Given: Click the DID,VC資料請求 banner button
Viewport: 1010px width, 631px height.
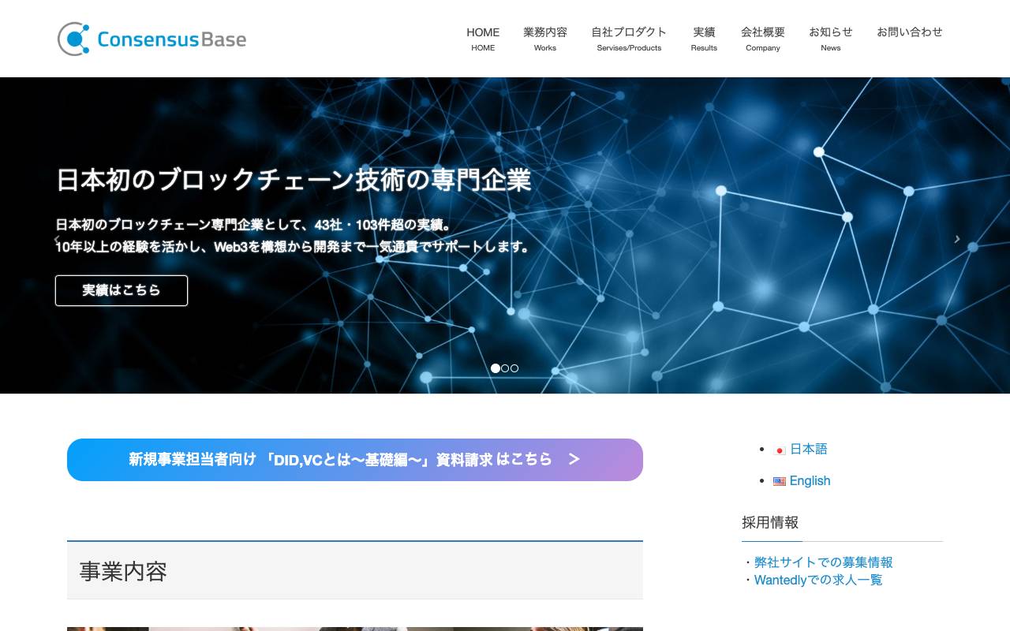Looking at the screenshot, I should [x=355, y=460].
